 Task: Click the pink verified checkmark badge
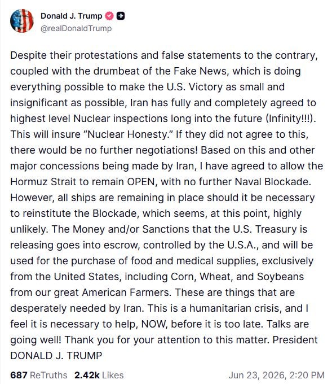coord(109,16)
